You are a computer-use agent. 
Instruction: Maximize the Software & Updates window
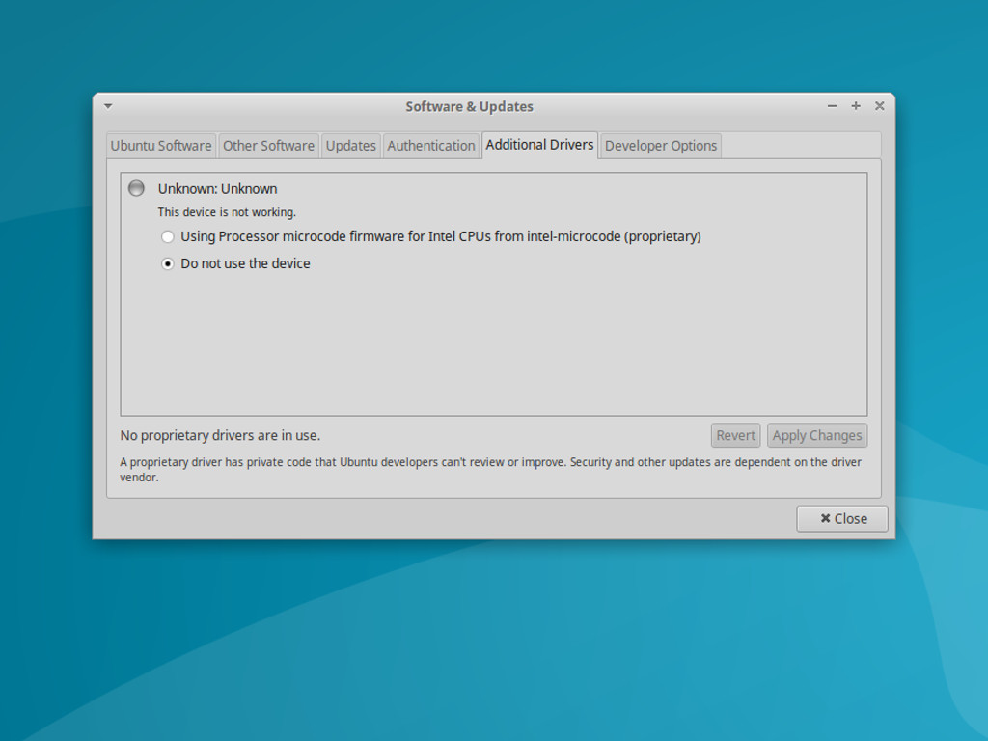click(856, 106)
